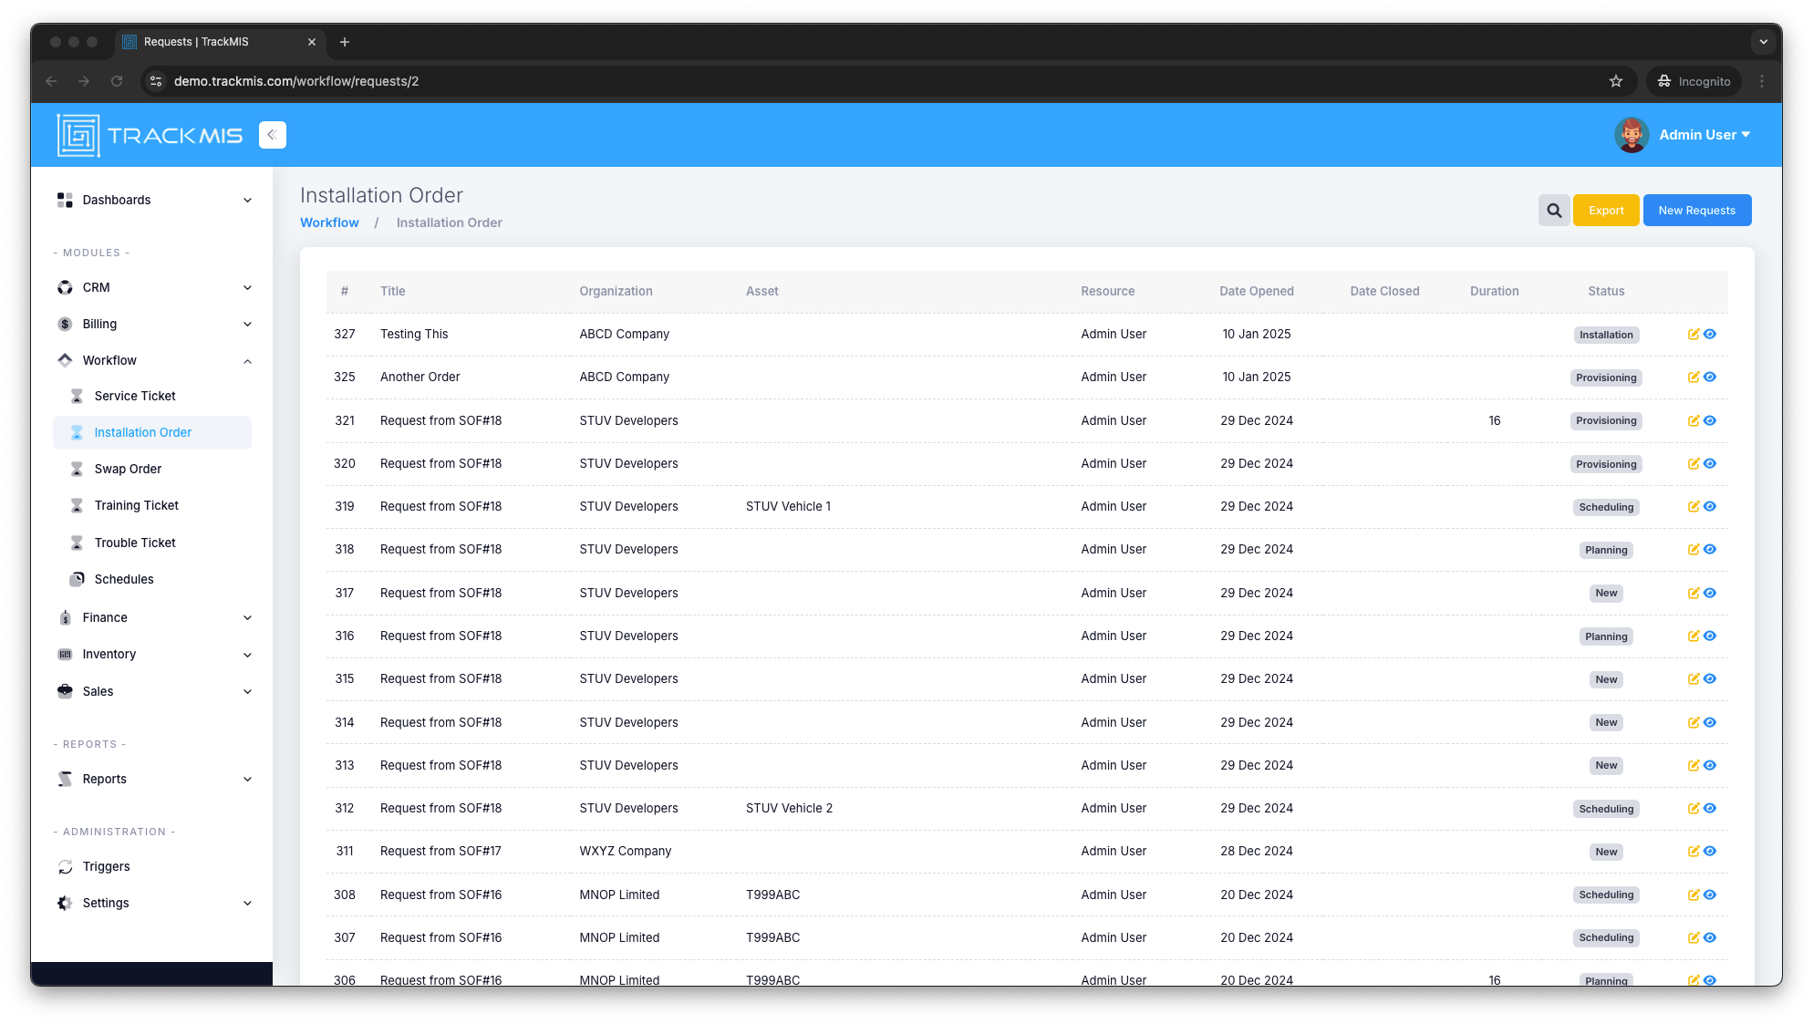1813x1024 pixels.
Task: Expand the Billing module
Action: click(x=153, y=324)
